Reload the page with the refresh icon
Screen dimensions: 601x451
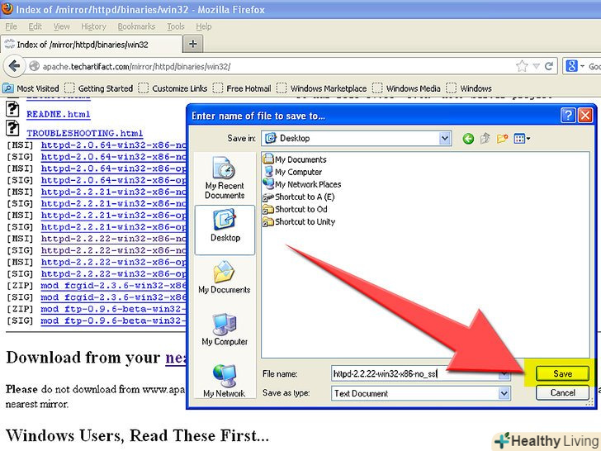pyautogui.click(x=549, y=66)
